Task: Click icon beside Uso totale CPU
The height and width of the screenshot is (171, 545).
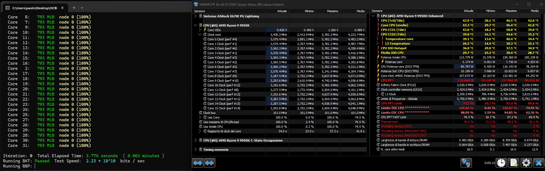Action: (201, 127)
